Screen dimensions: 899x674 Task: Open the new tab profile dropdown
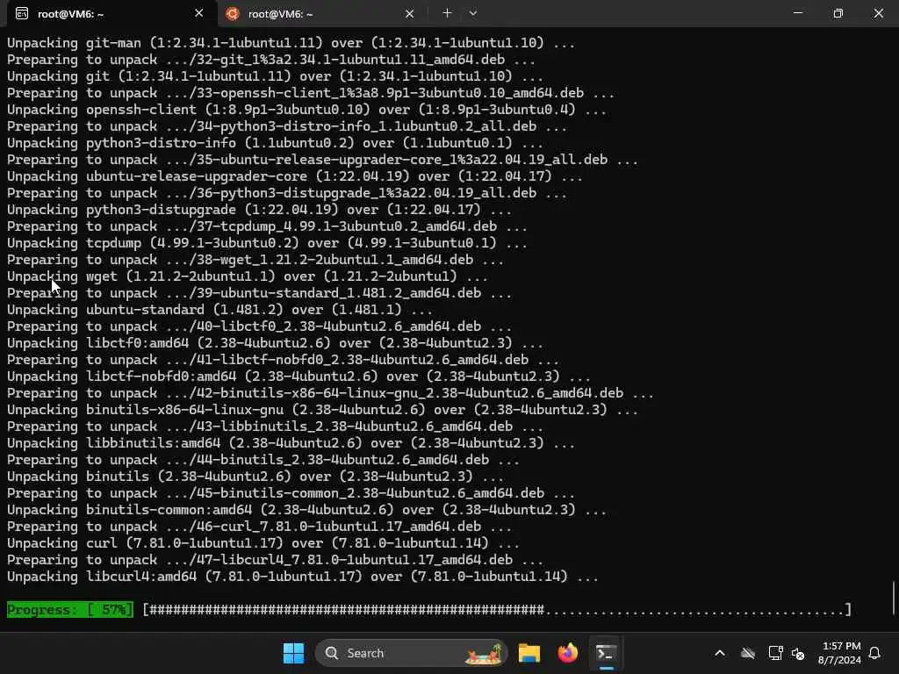tap(473, 13)
